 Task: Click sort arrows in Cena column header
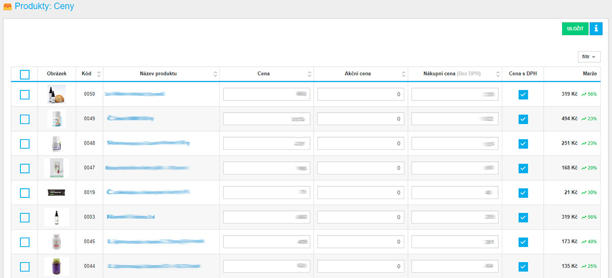[x=310, y=74]
